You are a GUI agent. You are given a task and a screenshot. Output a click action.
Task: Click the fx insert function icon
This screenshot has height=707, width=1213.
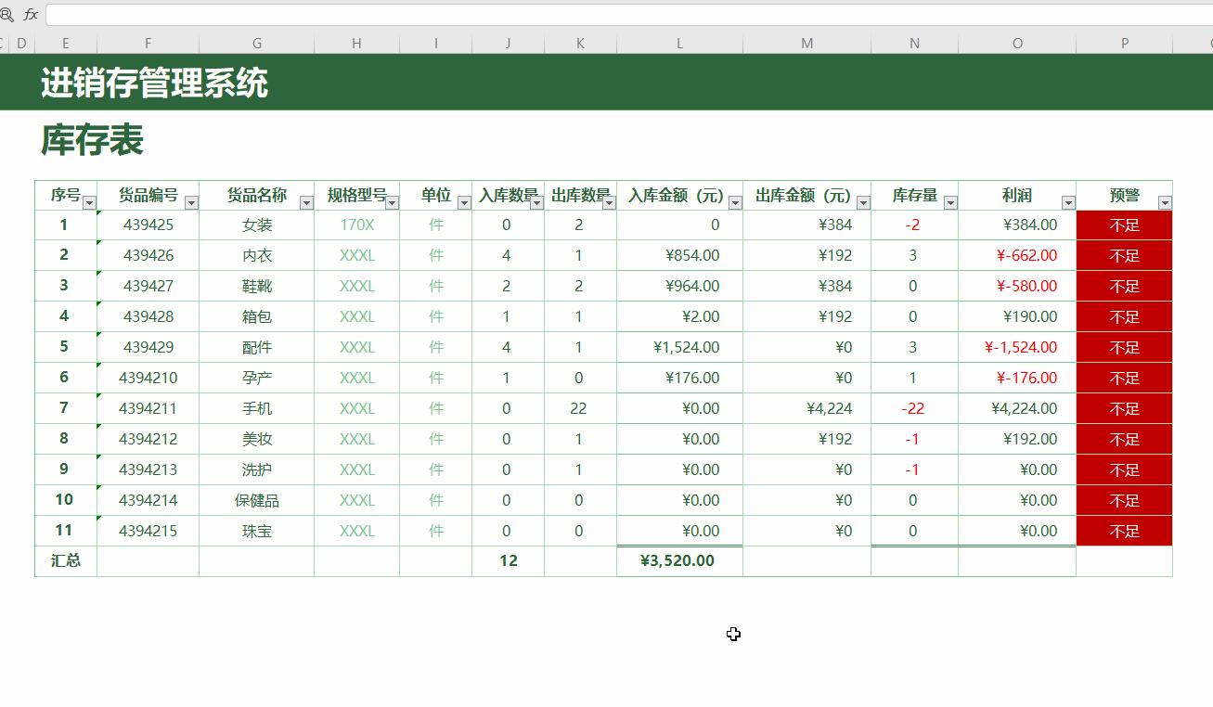29,15
